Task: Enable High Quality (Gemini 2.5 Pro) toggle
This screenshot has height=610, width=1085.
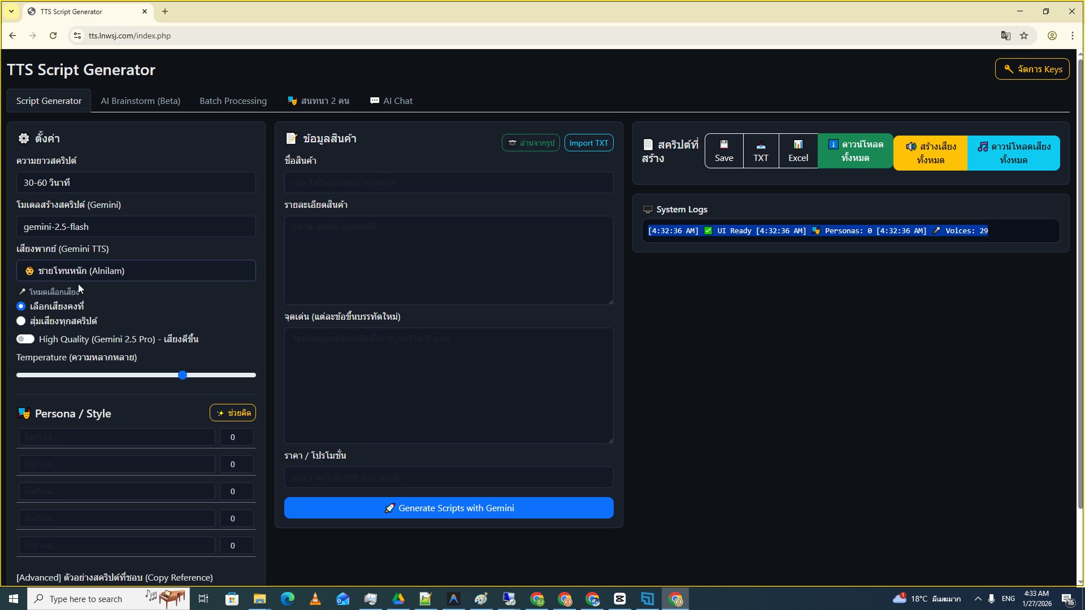Action: (25, 339)
